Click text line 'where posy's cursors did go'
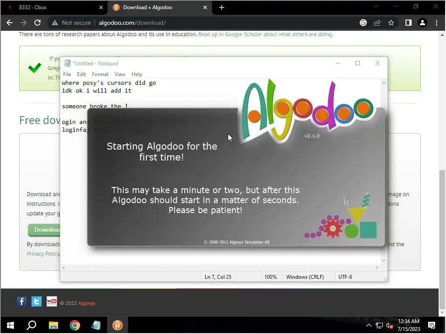The height and width of the screenshot is (334, 446). point(109,83)
